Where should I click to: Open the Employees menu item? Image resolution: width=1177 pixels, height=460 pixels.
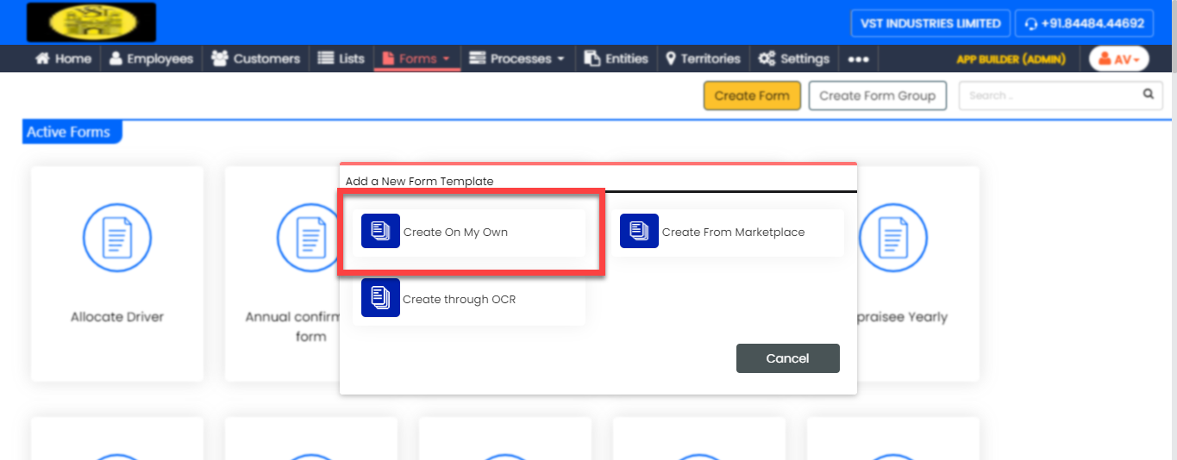pyautogui.click(x=151, y=59)
